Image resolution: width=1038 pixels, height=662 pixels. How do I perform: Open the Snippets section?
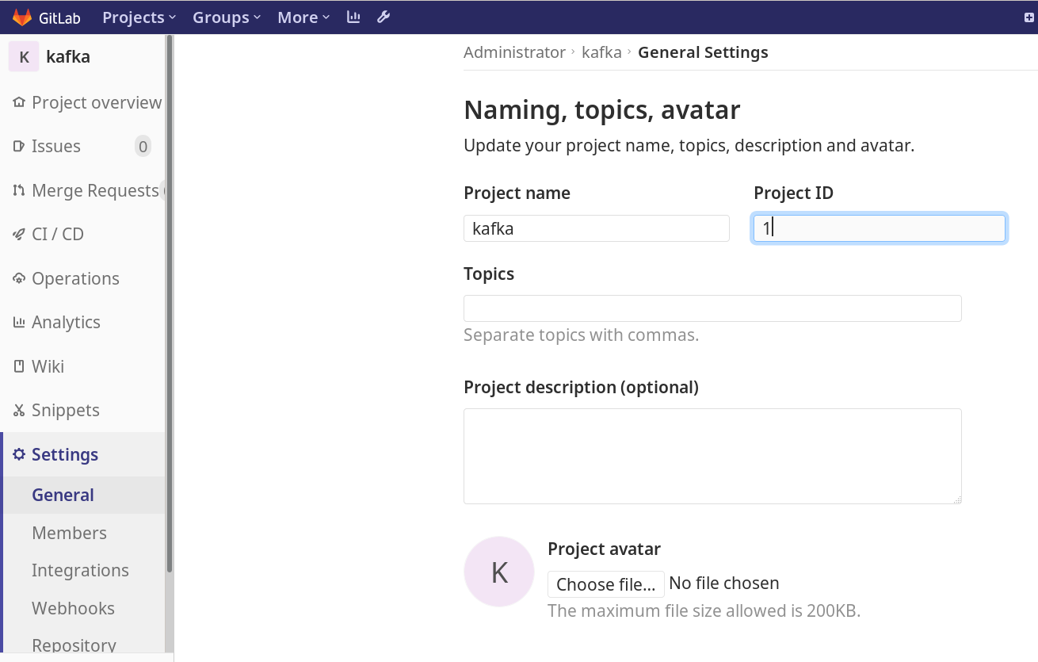click(x=65, y=410)
